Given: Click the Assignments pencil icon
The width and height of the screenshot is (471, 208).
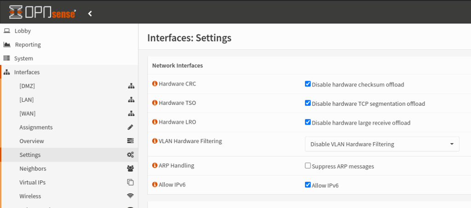Looking at the screenshot, I should pyautogui.click(x=131, y=127).
